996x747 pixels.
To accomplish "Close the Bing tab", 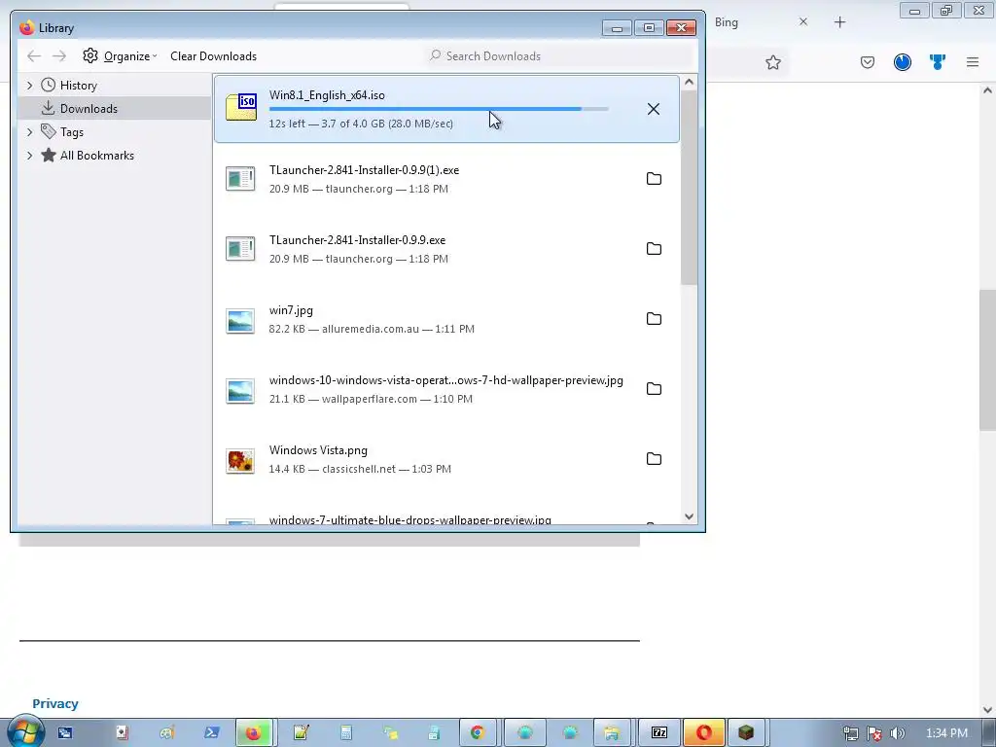I will (x=803, y=22).
